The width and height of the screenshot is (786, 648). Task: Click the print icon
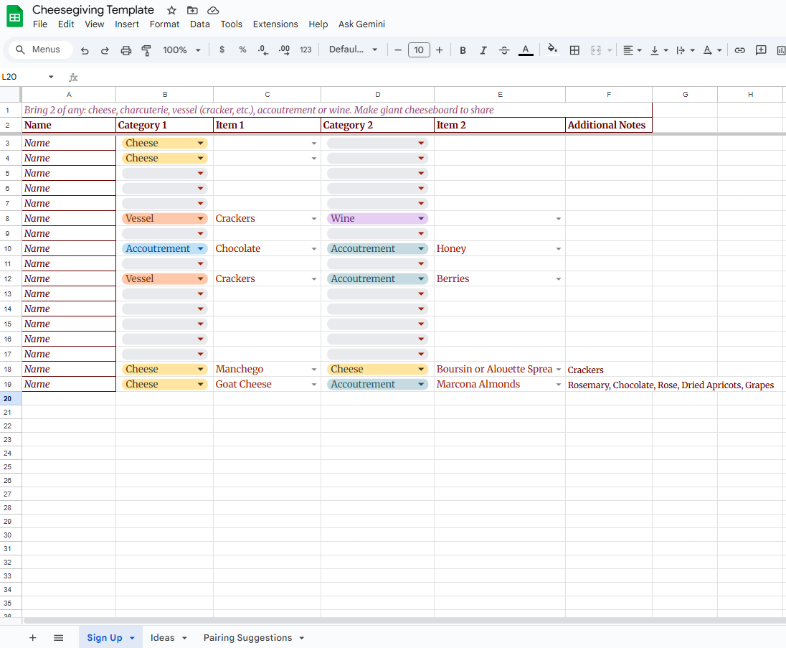[x=126, y=50]
